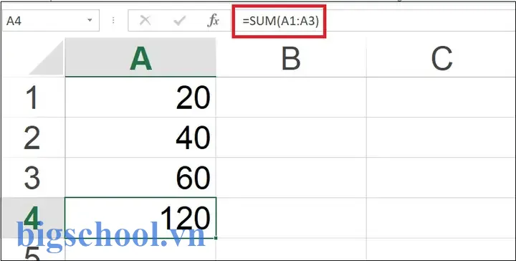
Task: Select column C header
Action: point(441,57)
